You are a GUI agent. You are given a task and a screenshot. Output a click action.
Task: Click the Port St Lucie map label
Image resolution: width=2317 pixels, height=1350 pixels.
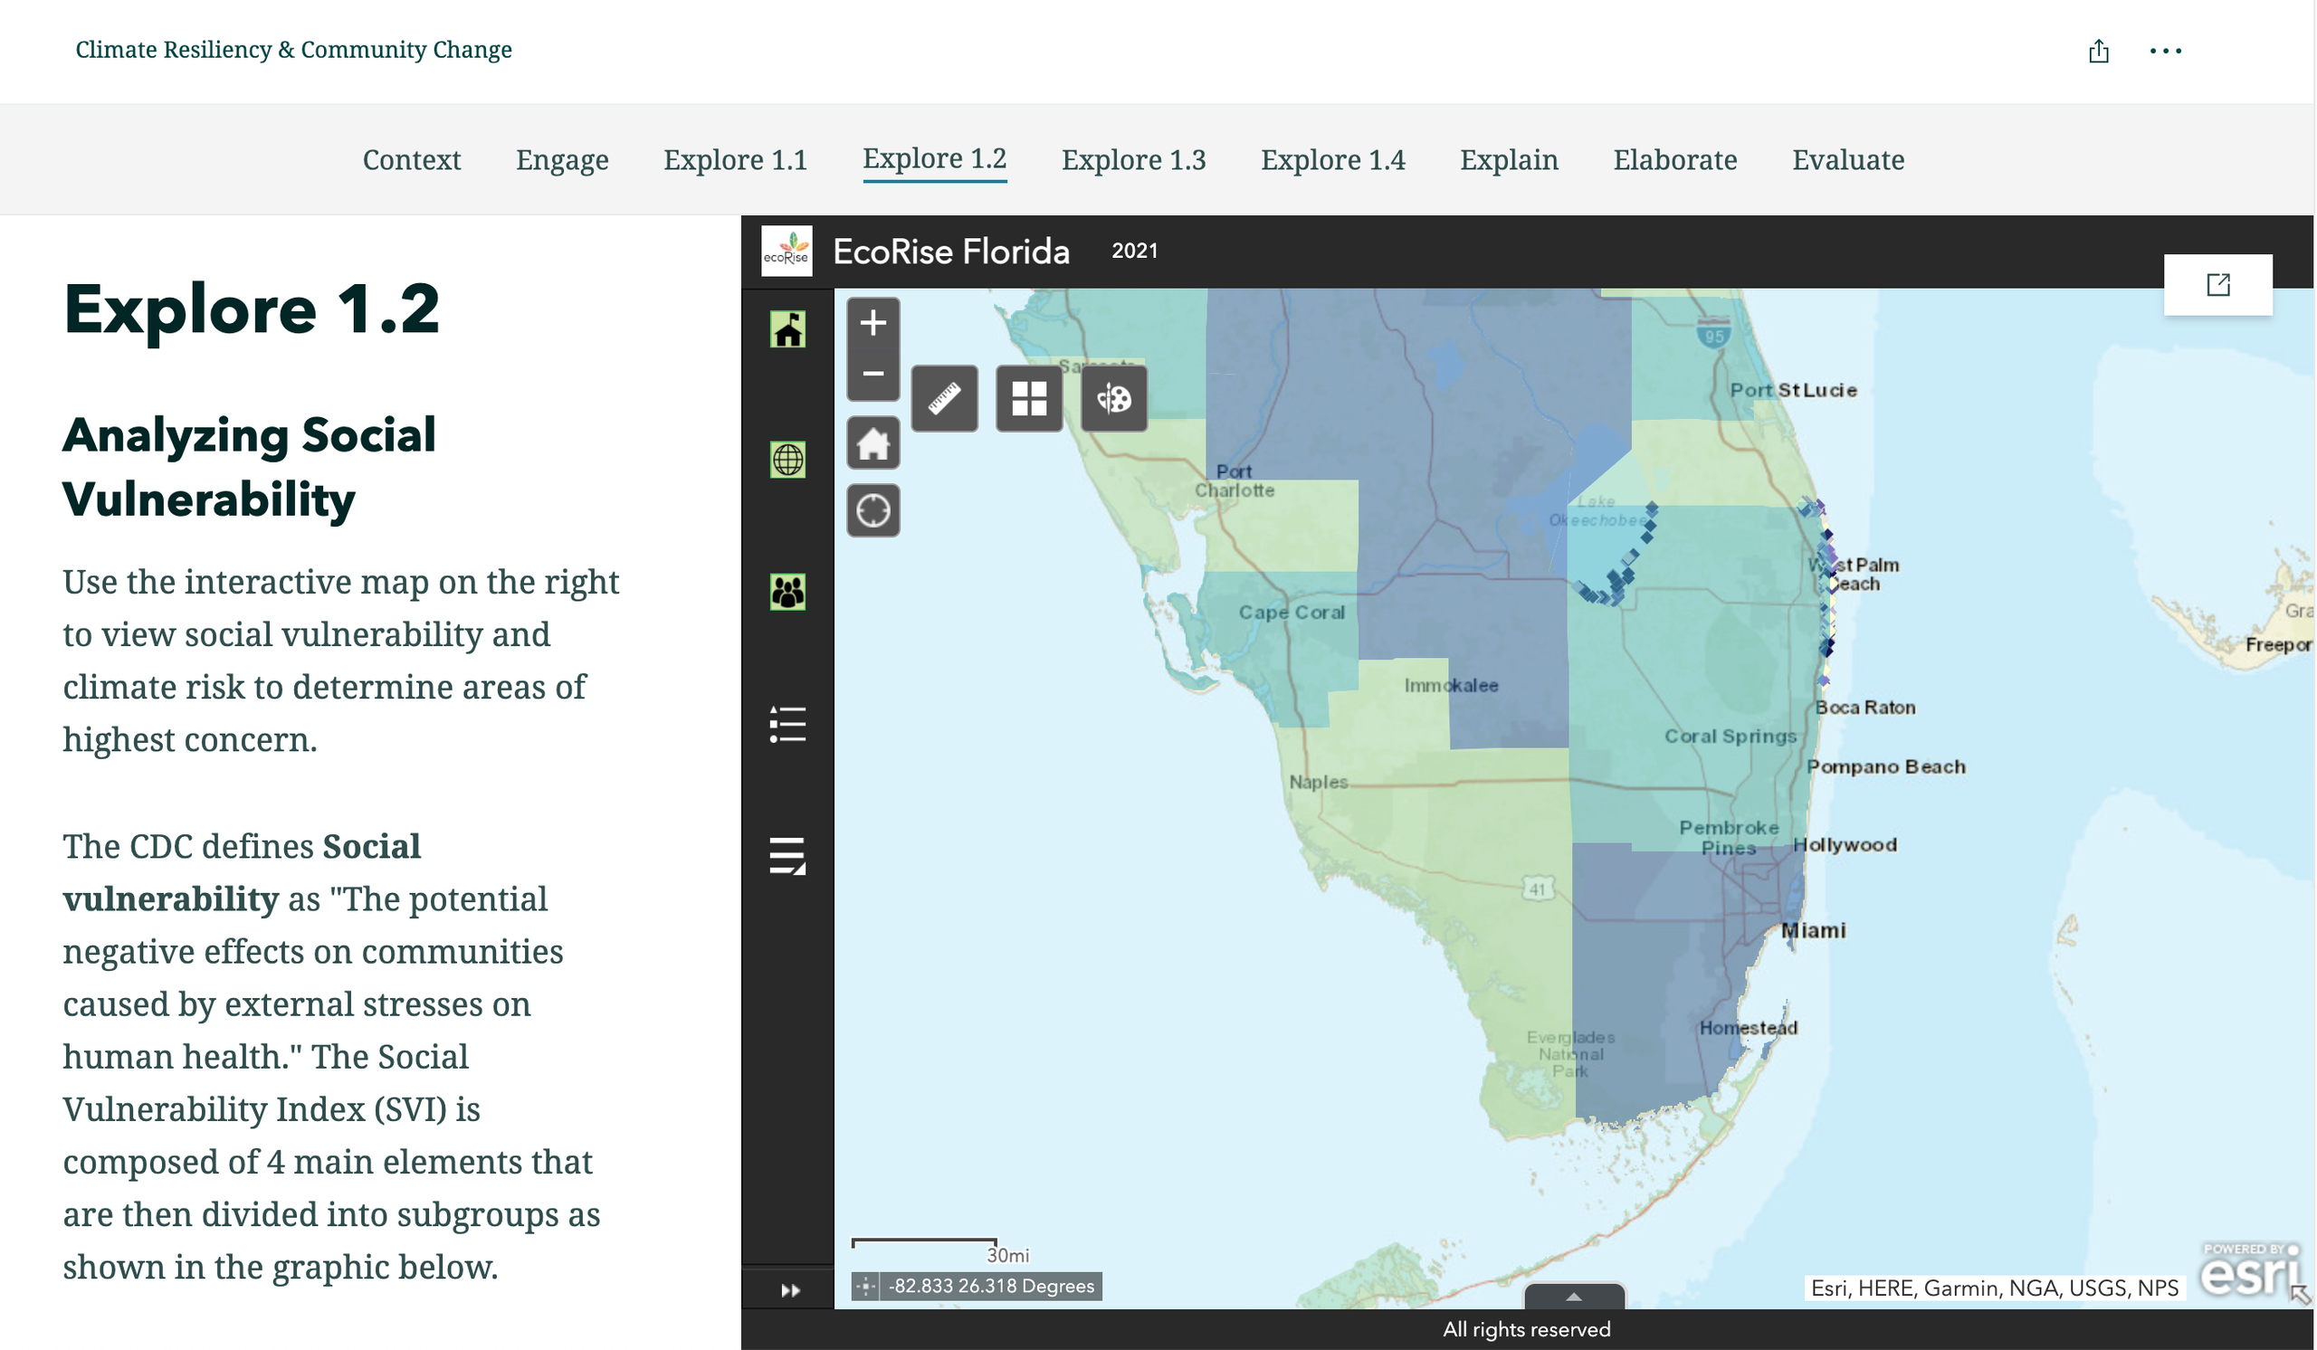pyautogui.click(x=1793, y=390)
